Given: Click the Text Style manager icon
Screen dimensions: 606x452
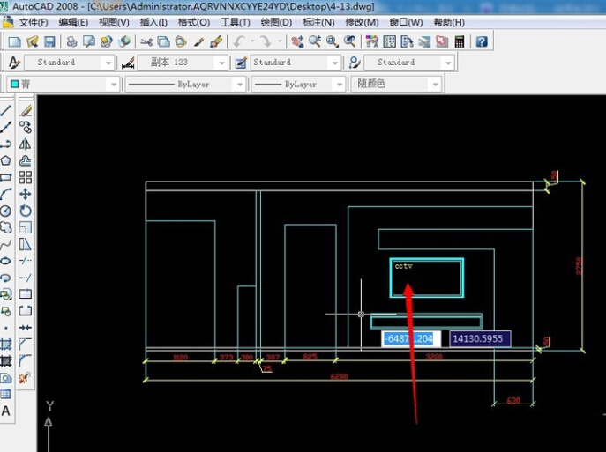Looking at the screenshot, I should point(14,63).
